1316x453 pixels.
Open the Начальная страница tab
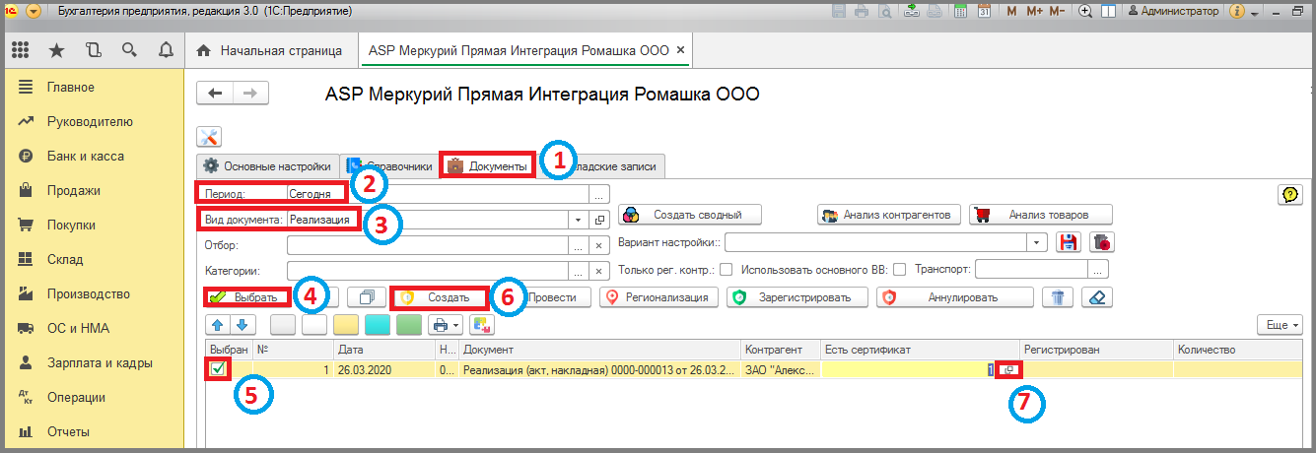[270, 50]
